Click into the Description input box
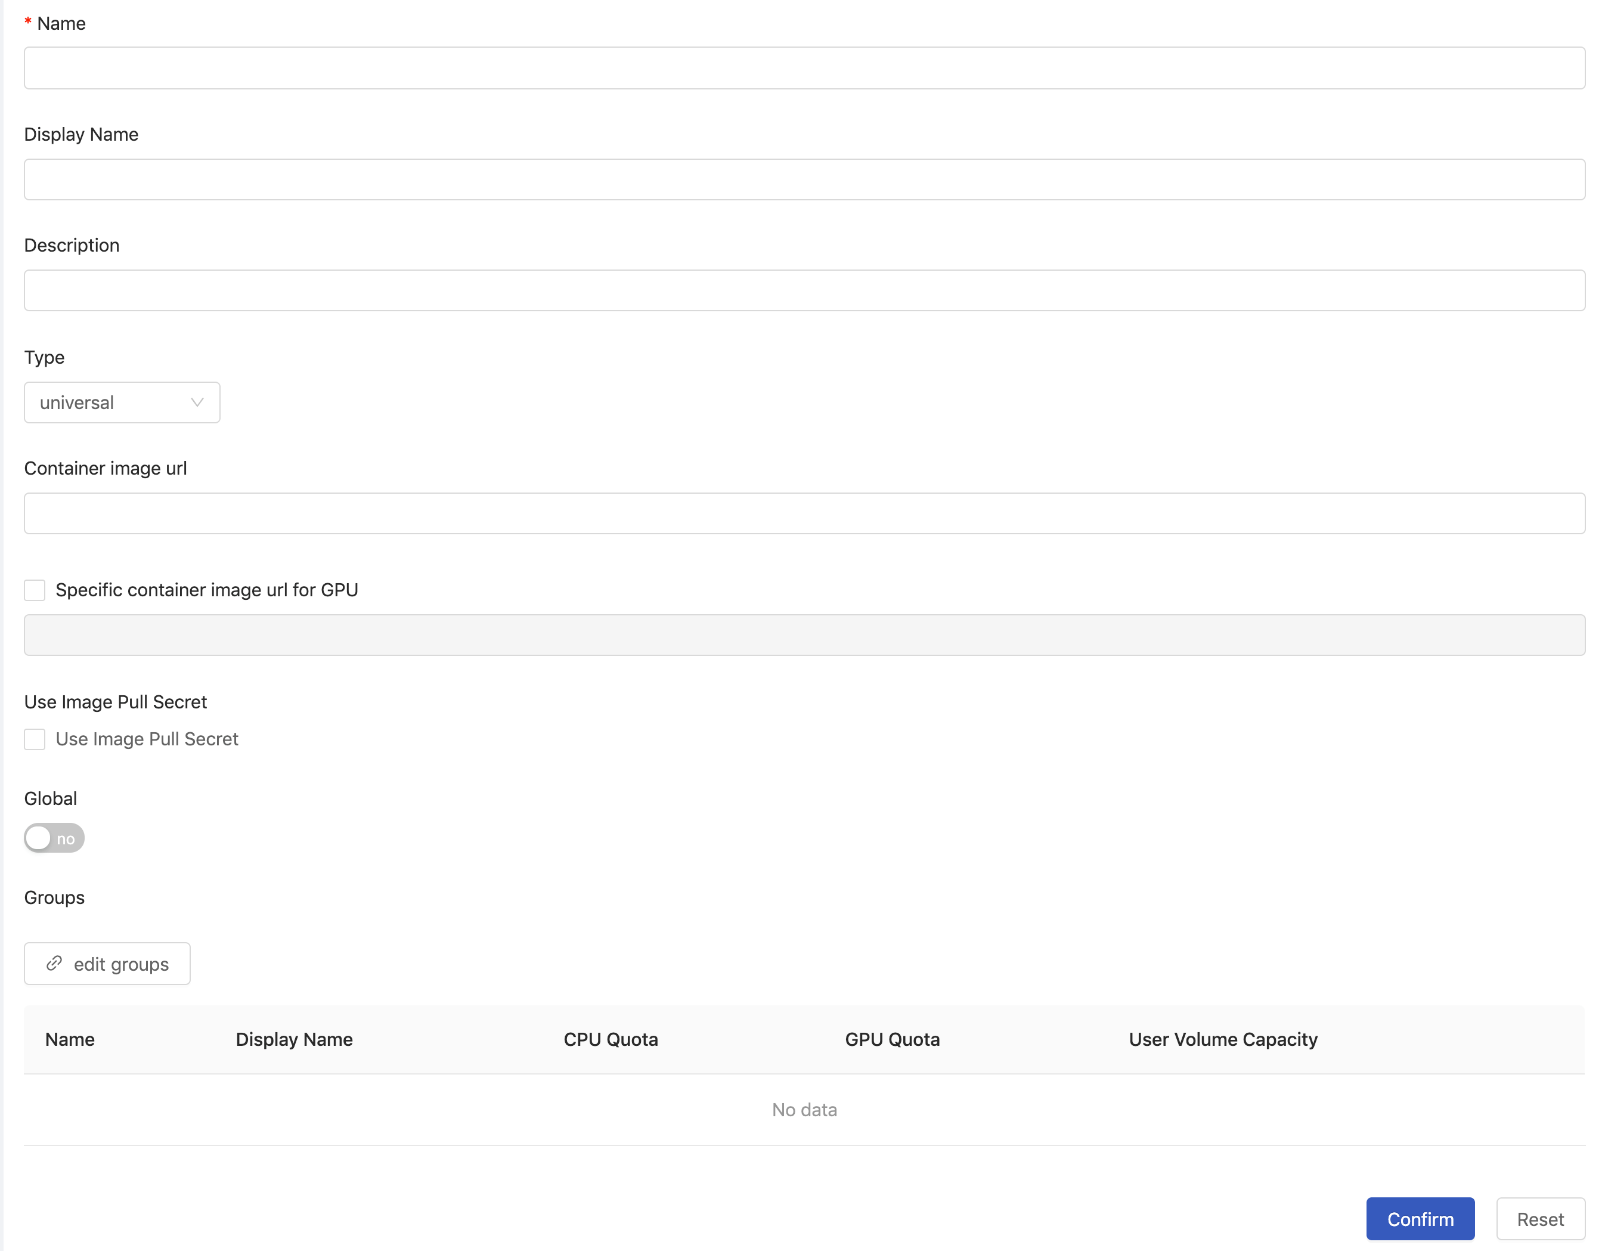Image resolution: width=1605 pixels, height=1251 pixels. [x=804, y=290]
